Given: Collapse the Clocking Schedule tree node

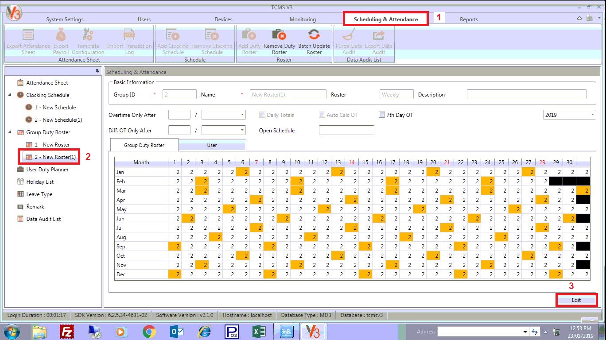Looking at the screenshot, I should tap(10, 95).
